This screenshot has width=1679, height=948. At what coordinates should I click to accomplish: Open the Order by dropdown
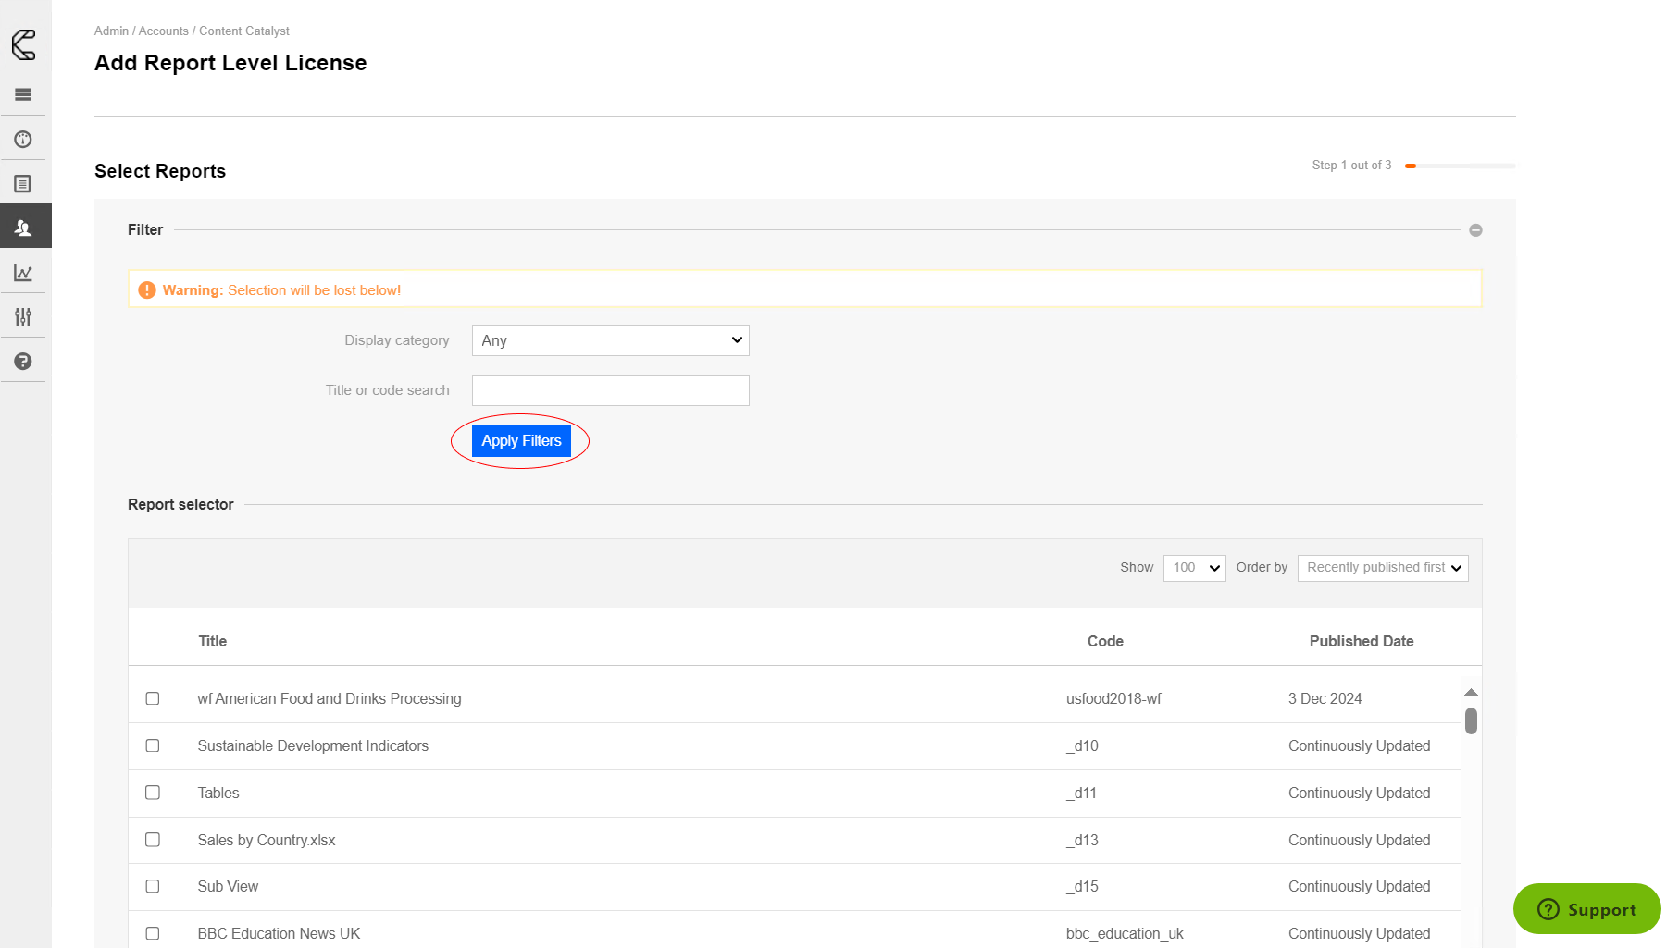[x=1382, y=568]
